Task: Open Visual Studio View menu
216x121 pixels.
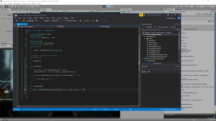Action: tap(24, 18)
